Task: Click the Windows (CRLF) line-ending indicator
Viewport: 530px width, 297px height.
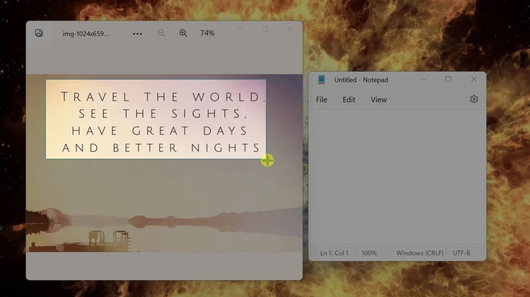Action: (419, 253)
